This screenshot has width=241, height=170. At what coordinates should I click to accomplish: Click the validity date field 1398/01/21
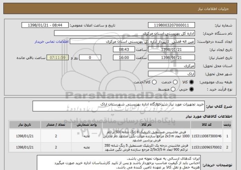click(x=172, y=58)
